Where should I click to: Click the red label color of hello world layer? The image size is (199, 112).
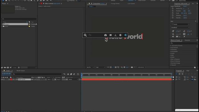click(11, 80)
